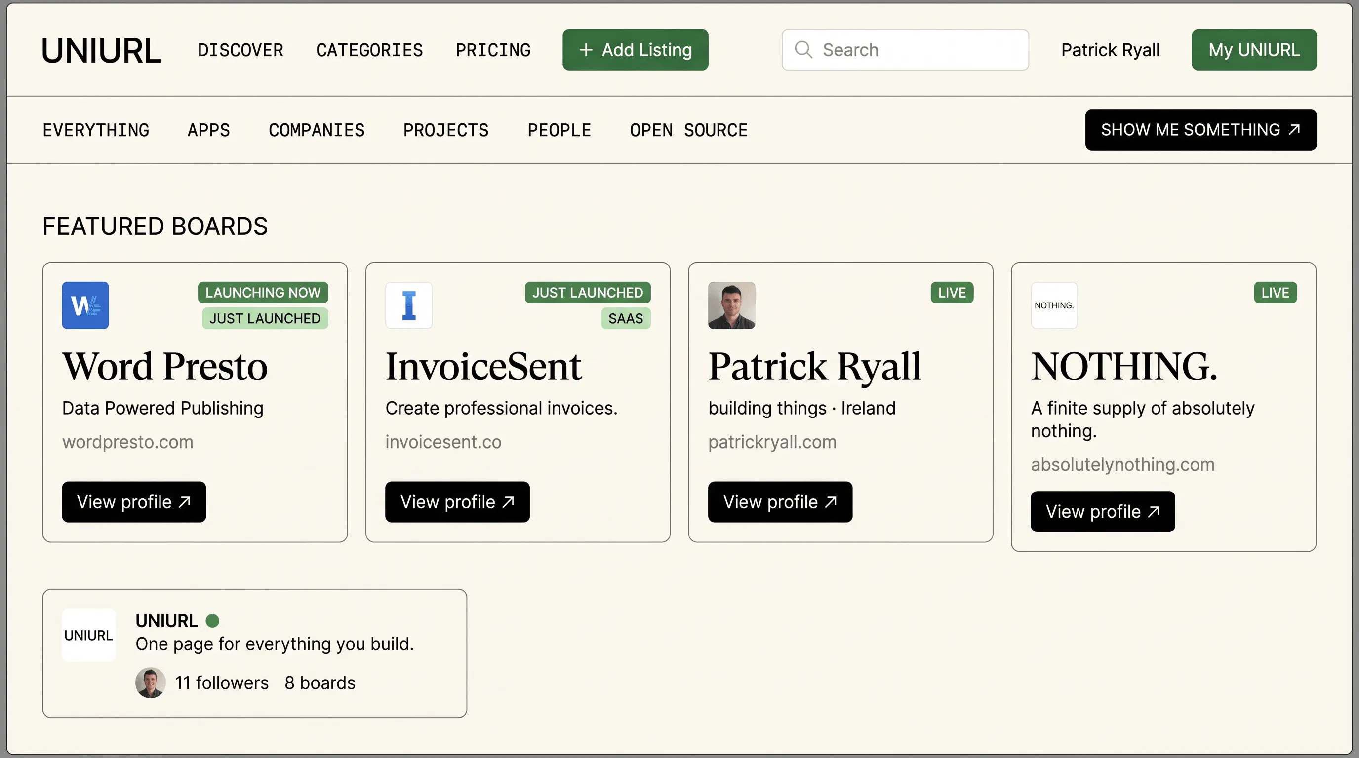Click the magnifier icon in search box
Image resolution: width=1359 pixels, height=758 pixels.
(803, 49)
